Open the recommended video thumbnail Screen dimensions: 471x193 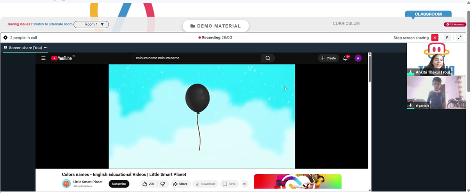(x=298, y=182)
